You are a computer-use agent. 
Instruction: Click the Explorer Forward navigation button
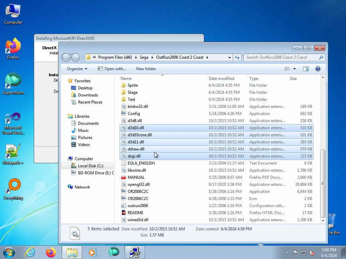(x=75, y=57)
